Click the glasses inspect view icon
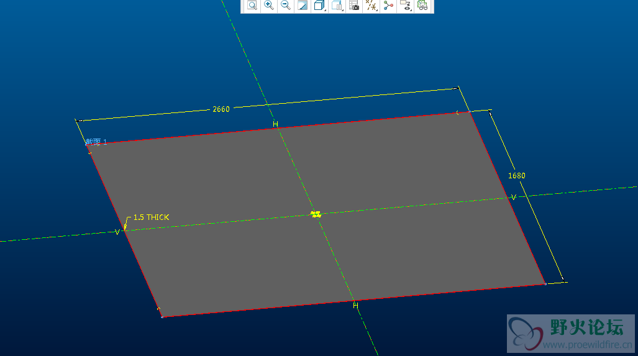Viewport: 638px width, 356px height. [x=423, y=6]
